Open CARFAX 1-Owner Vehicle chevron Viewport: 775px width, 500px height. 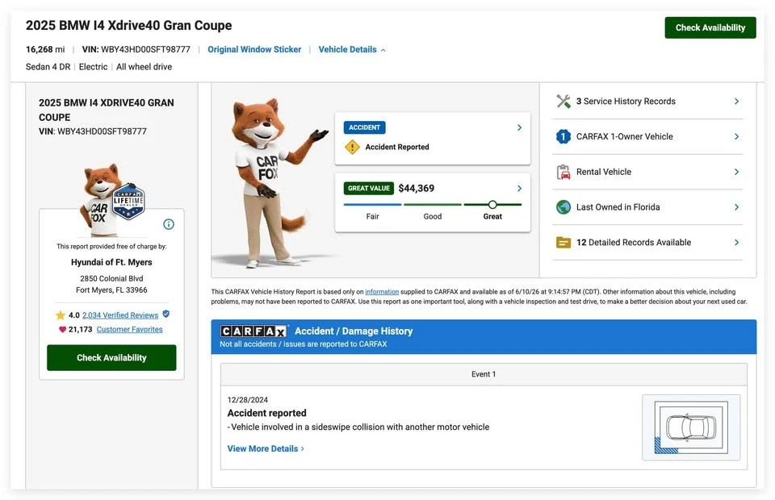coord(736,137)
